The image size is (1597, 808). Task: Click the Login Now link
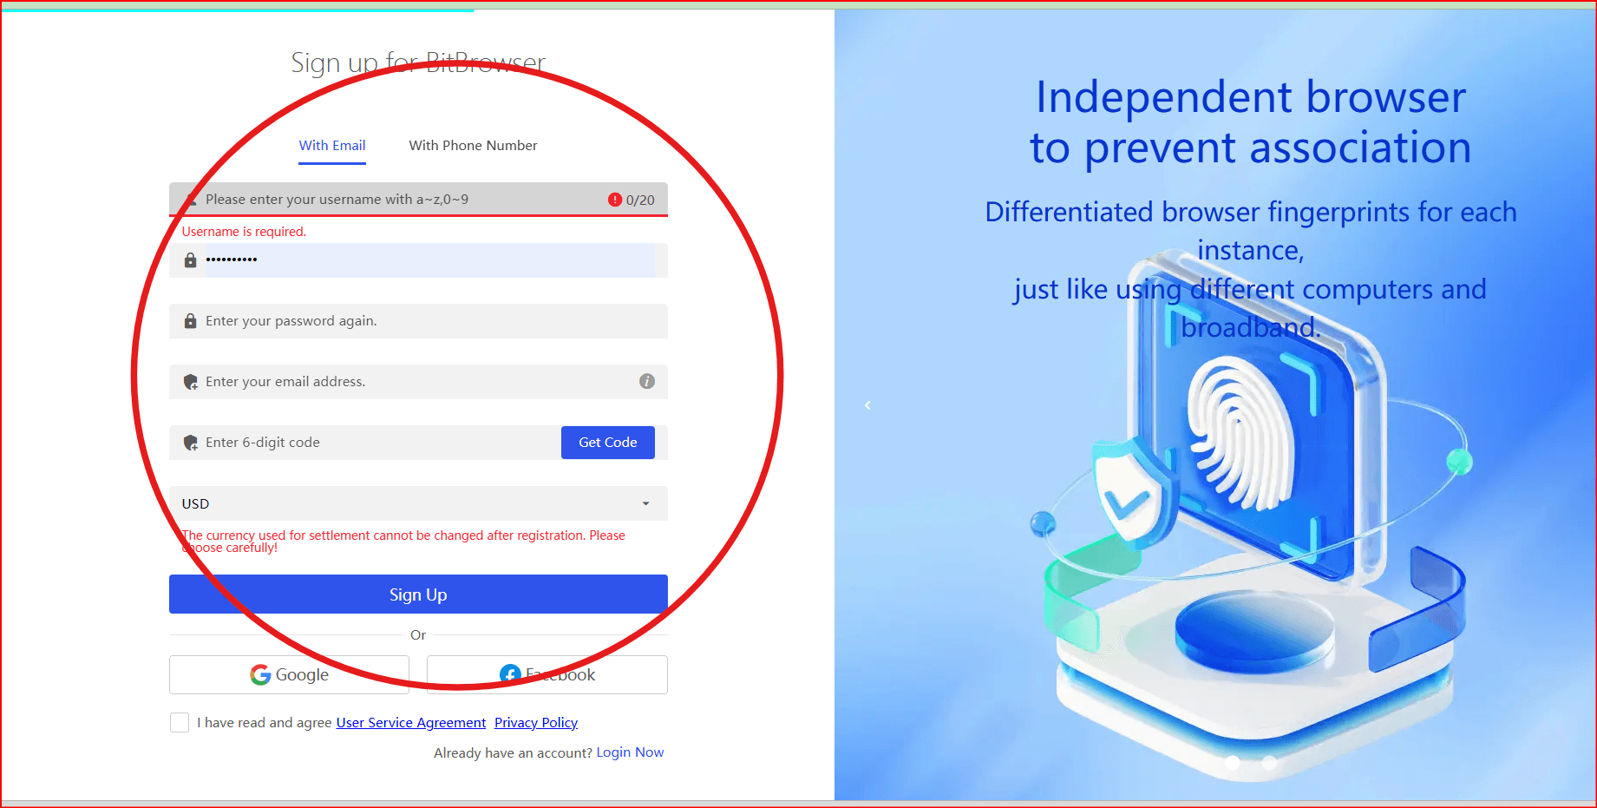pos(630,752)
